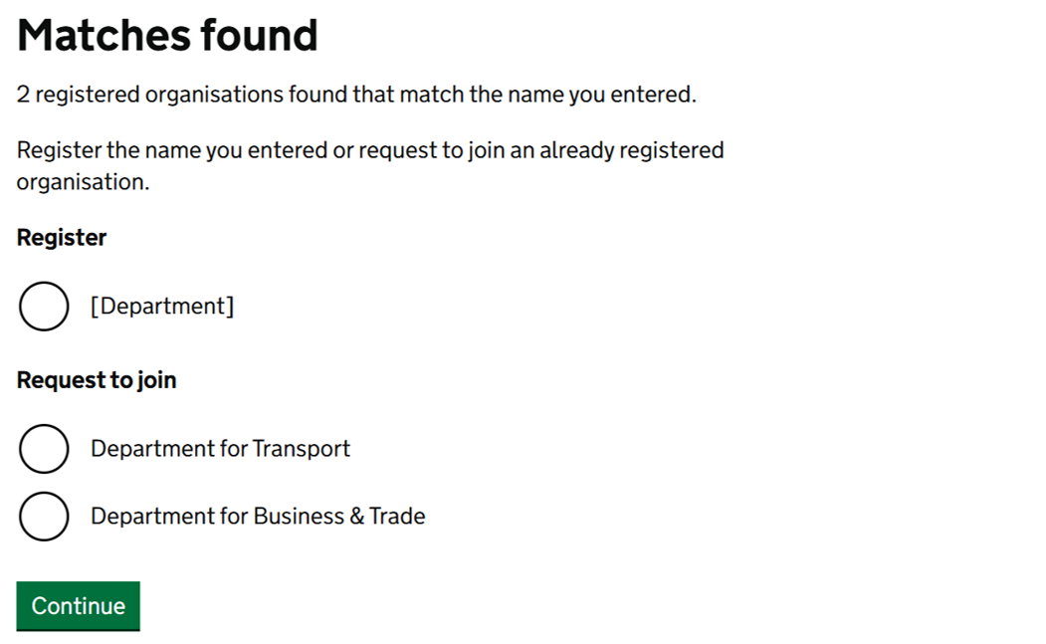Pick first radio circle under Request to join
The width and height of the screenshot is (1046, 644).
44,449
